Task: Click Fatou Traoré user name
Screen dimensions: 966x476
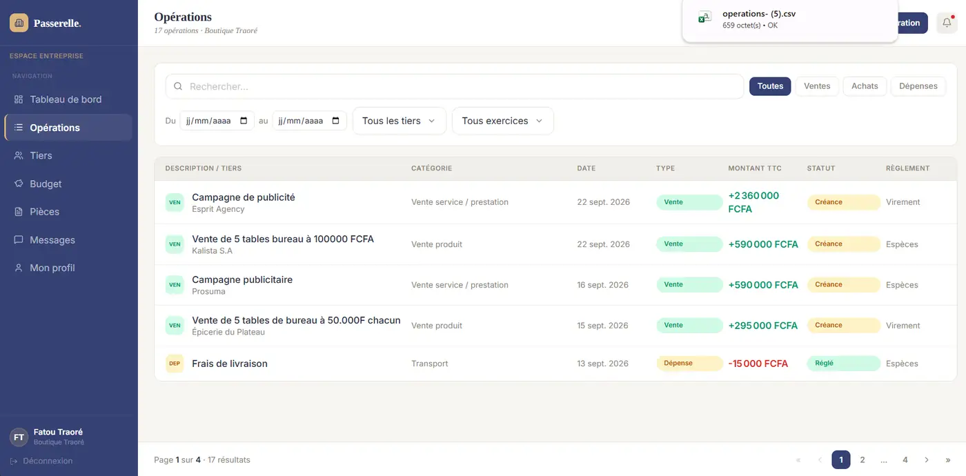Action: point(58,433)
